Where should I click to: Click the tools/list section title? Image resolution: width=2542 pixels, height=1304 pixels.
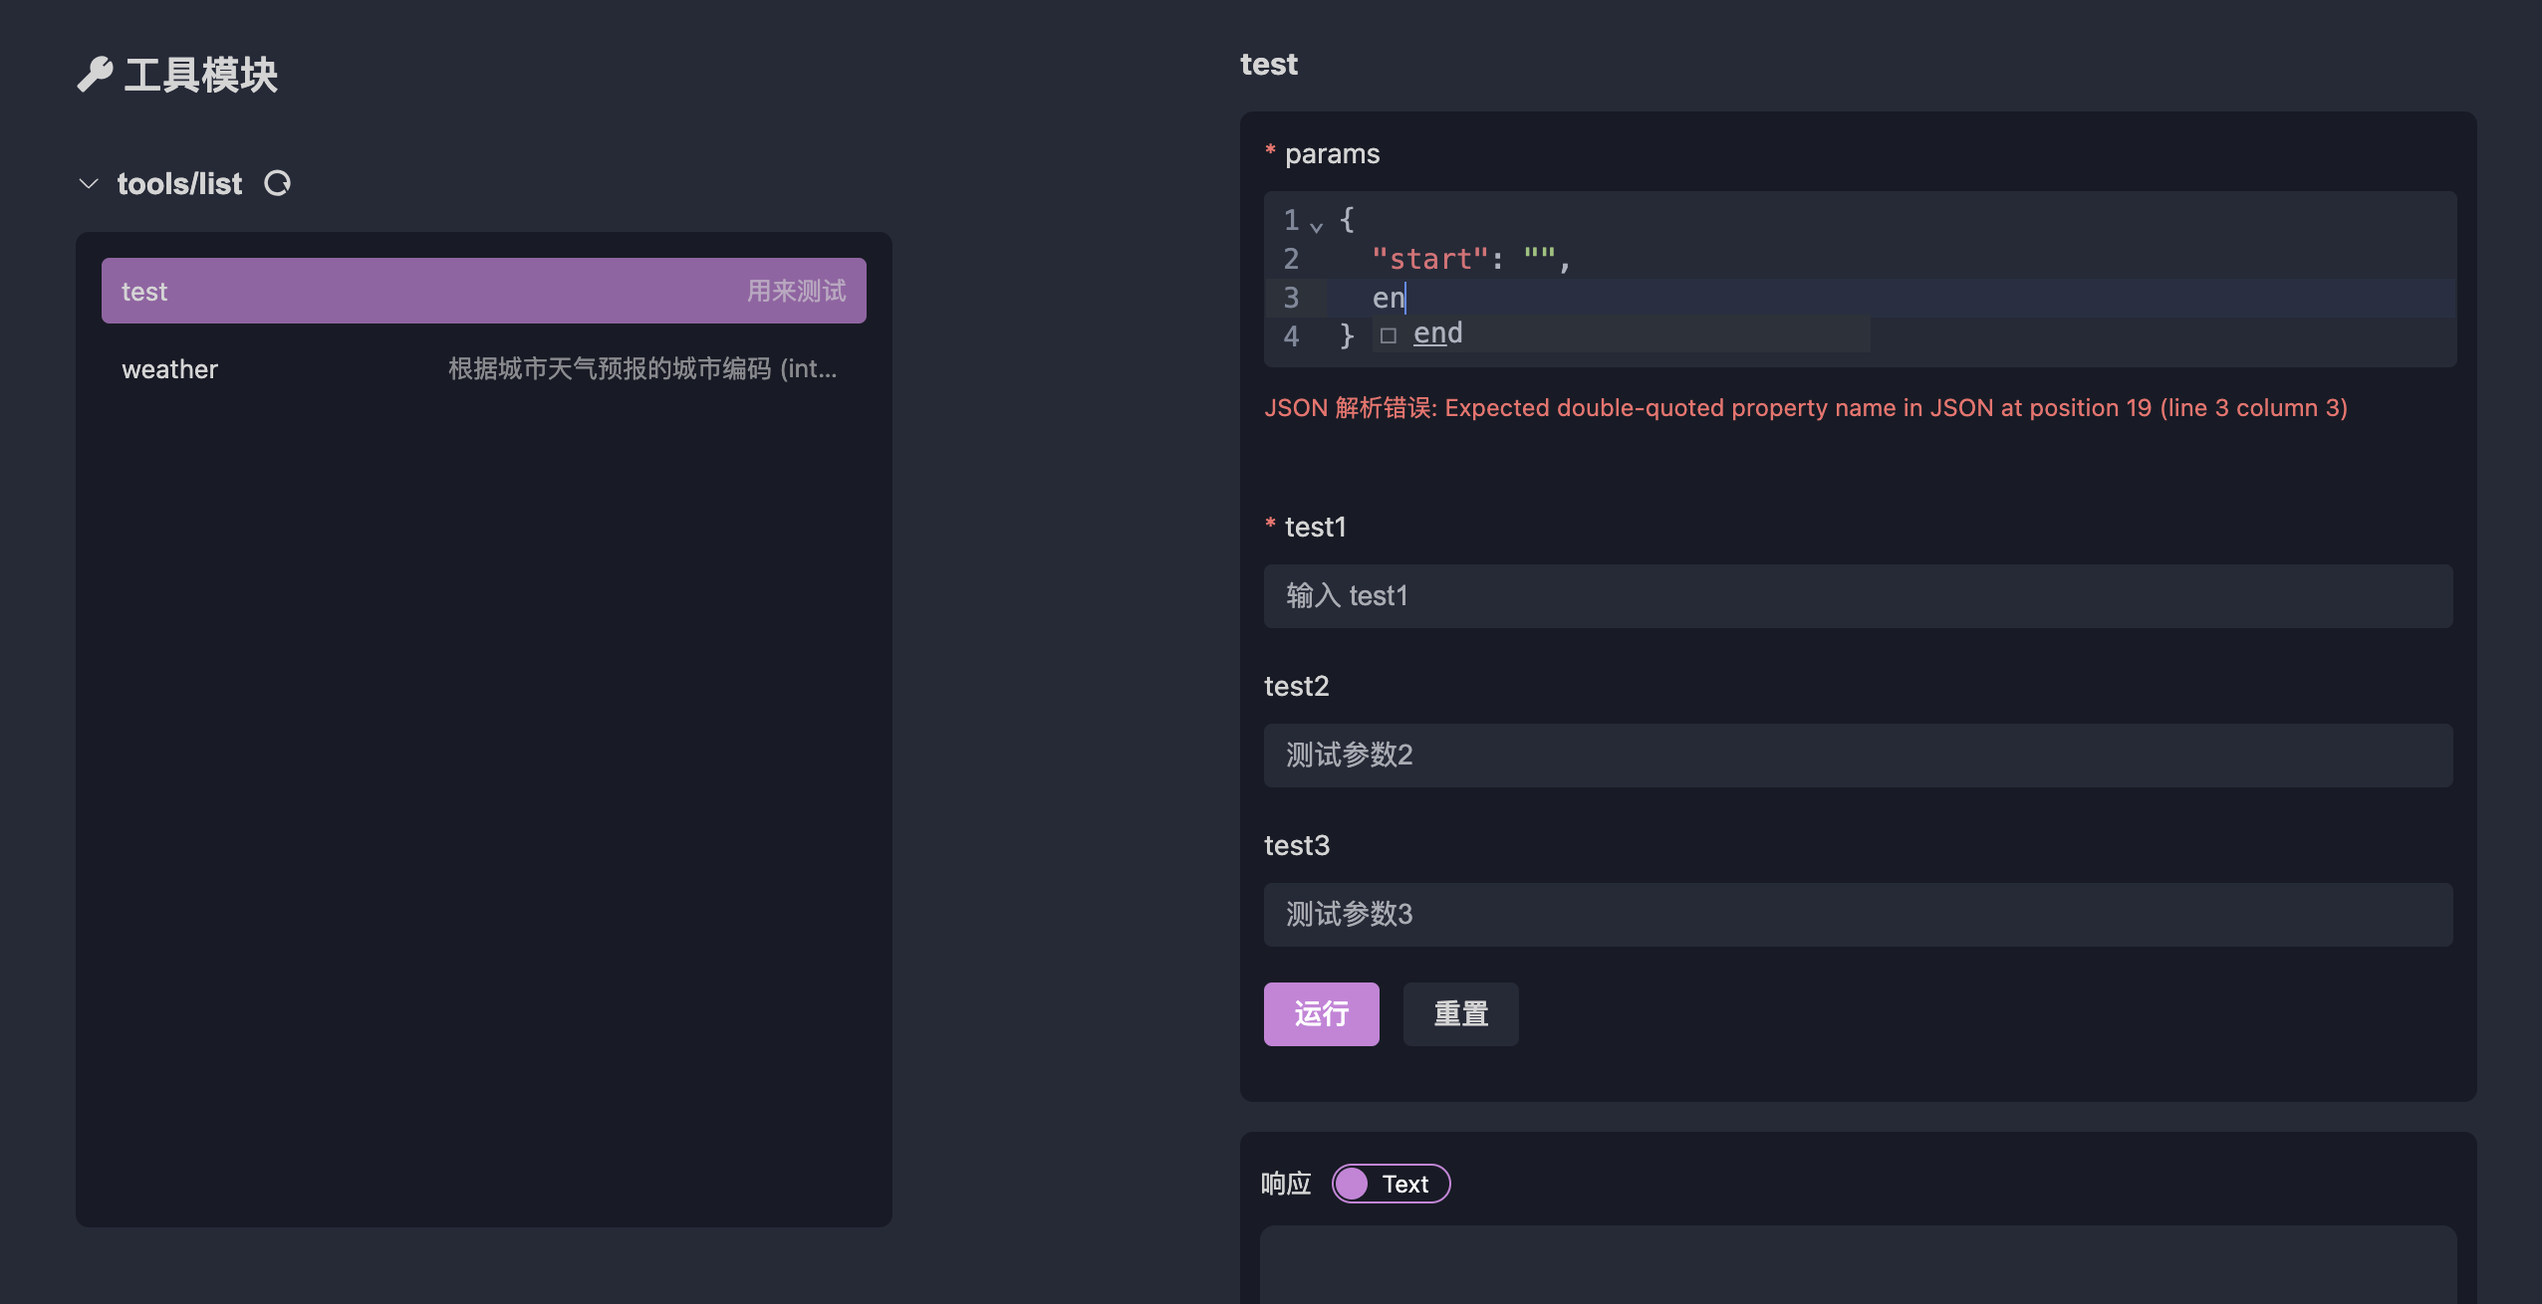pyautogui.click(x=179, y=183)
